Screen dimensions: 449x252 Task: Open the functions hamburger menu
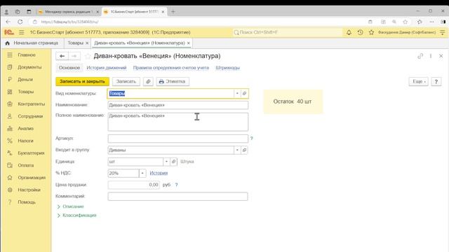[x=22, y=32]
